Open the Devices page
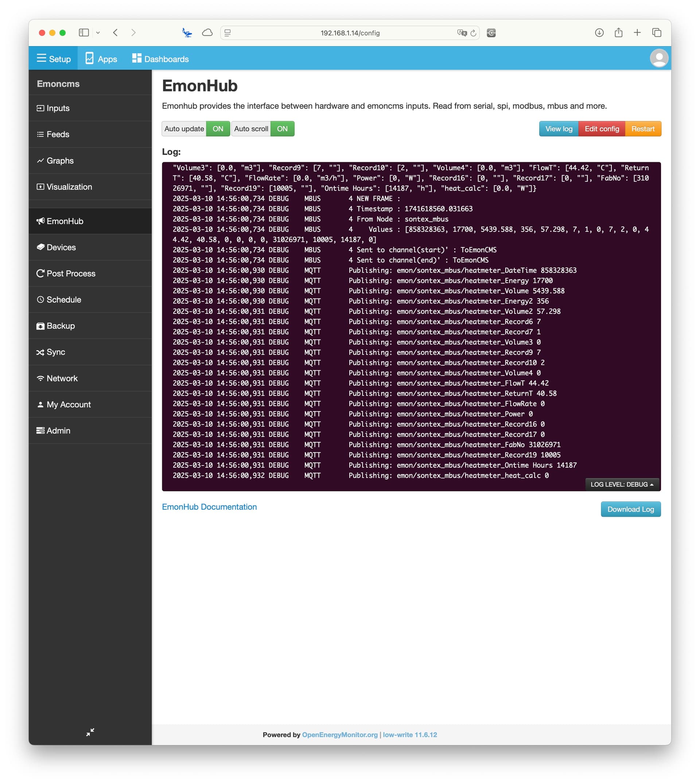This screenshot has height=783, width=700. pos(90,247)
